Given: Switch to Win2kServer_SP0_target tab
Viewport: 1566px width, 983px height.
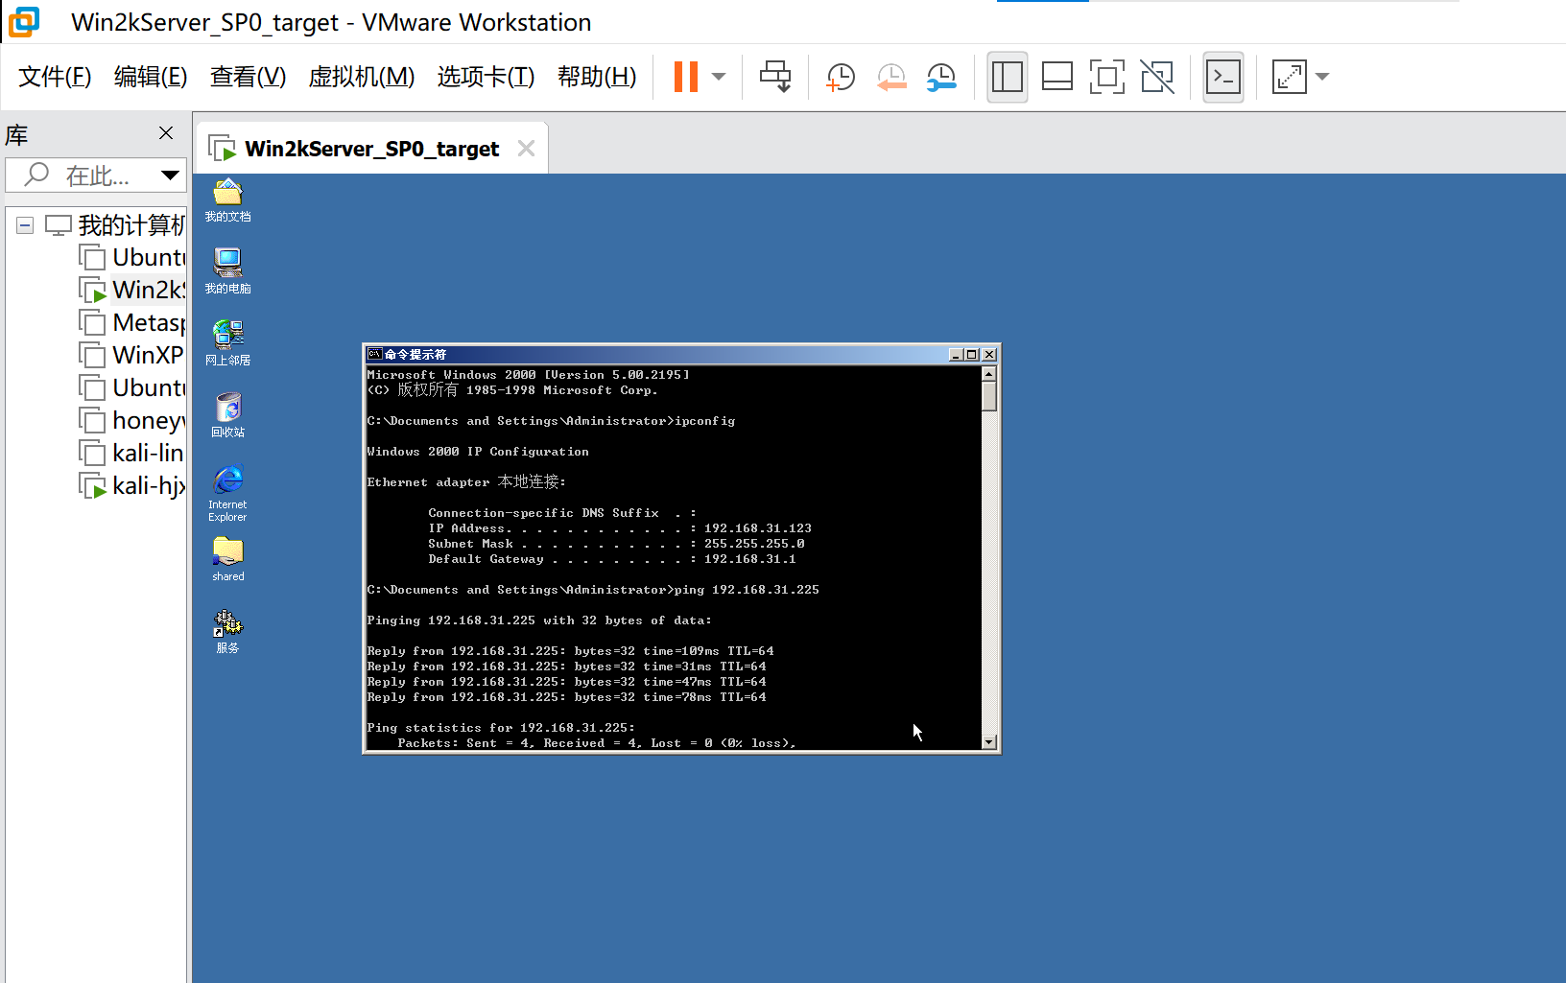Looking at the screenshot, I should point(371,149).
